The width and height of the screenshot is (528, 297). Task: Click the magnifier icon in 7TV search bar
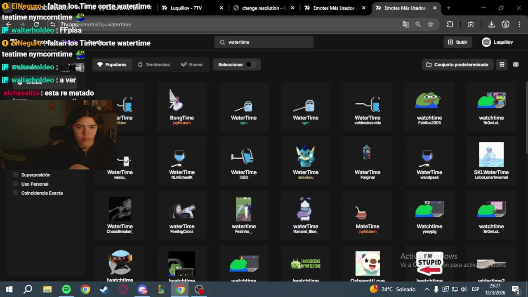point(222,42)
